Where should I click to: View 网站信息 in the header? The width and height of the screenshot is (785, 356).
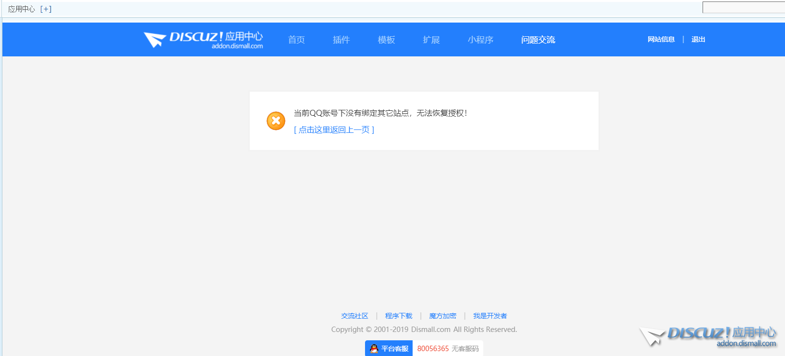pos(661,39)
